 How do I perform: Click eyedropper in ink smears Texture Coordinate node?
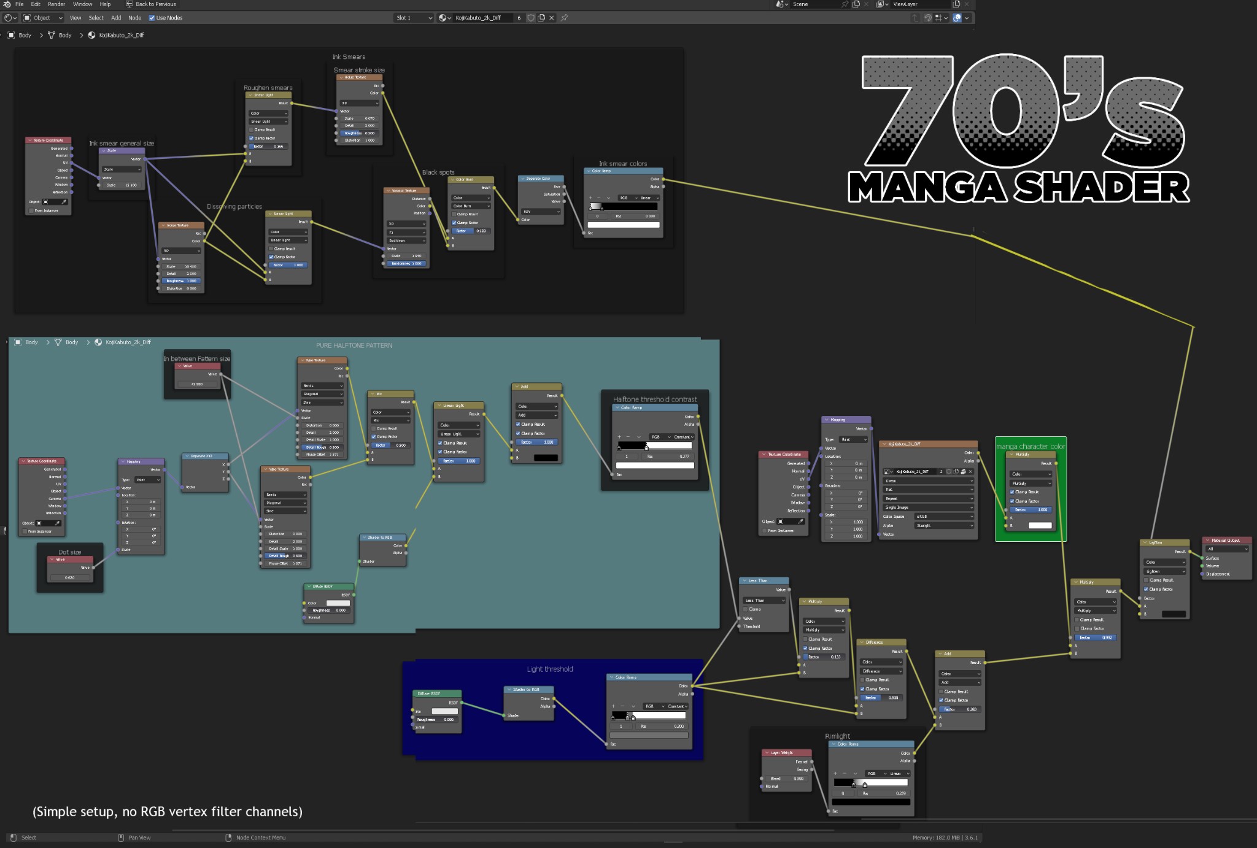(x=64, y=202)
